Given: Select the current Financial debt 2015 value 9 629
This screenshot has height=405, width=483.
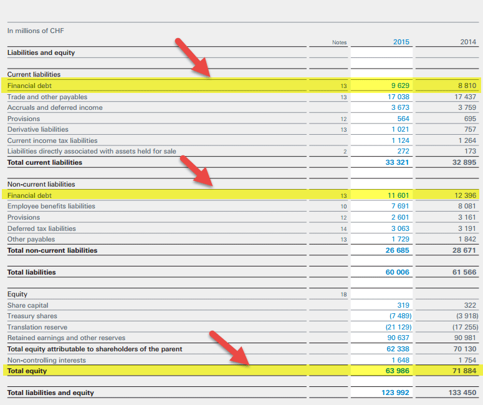Looking at the screenshot, I should pyautogui.click(x=400, y=85).
